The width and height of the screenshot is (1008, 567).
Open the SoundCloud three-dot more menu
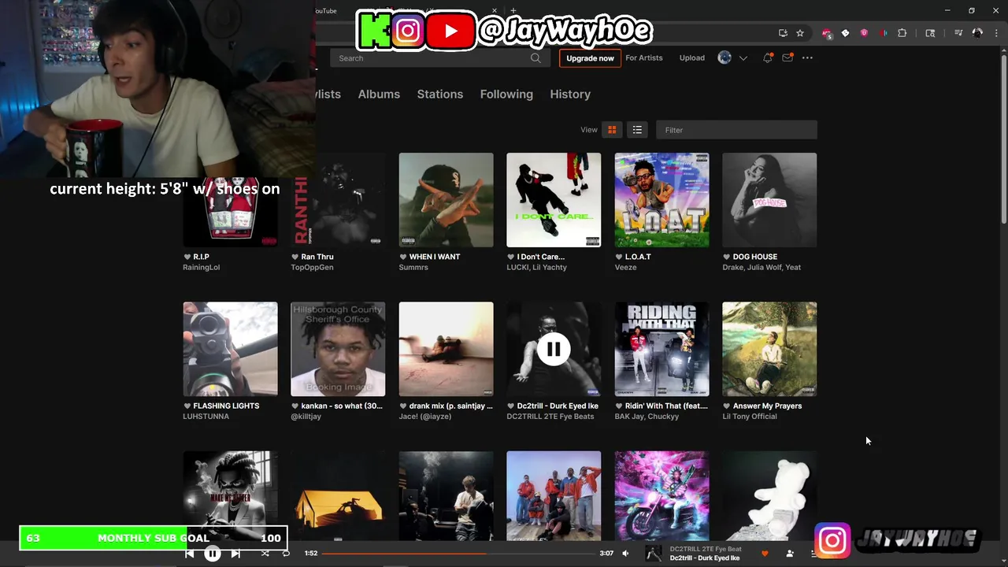tap(807, 57)
